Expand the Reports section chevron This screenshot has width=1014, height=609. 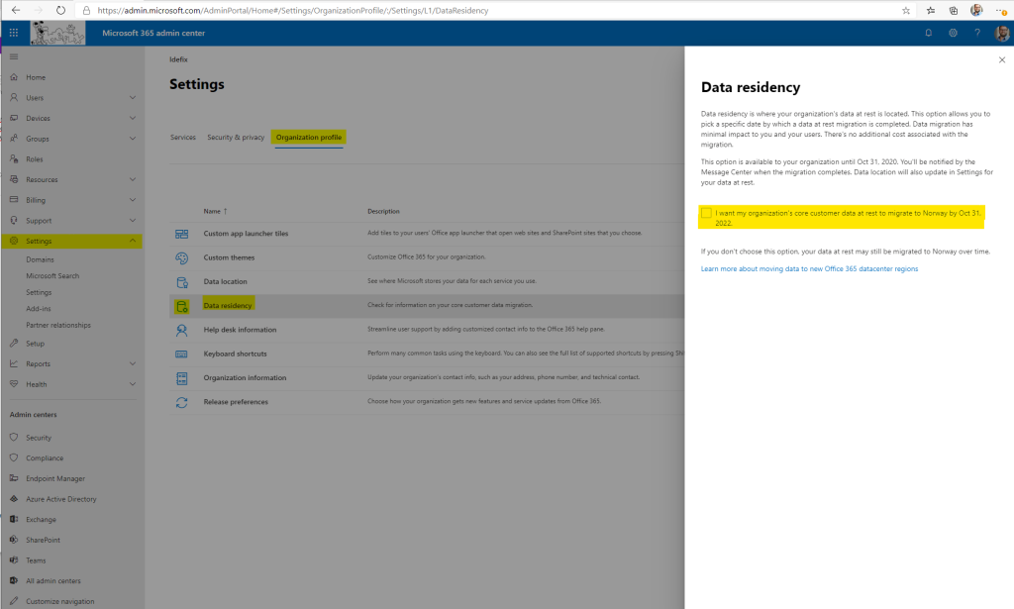[x=133, y=363]
